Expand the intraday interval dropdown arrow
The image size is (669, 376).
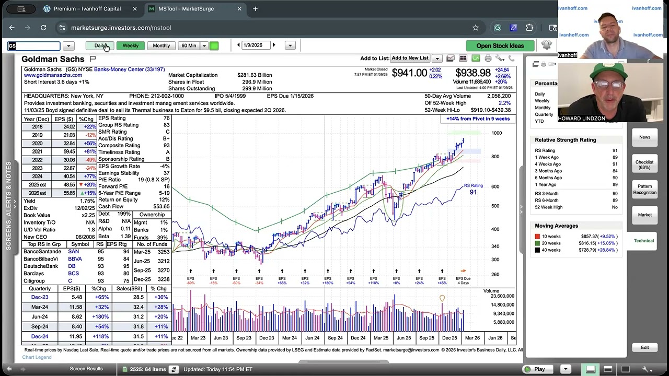204,46
